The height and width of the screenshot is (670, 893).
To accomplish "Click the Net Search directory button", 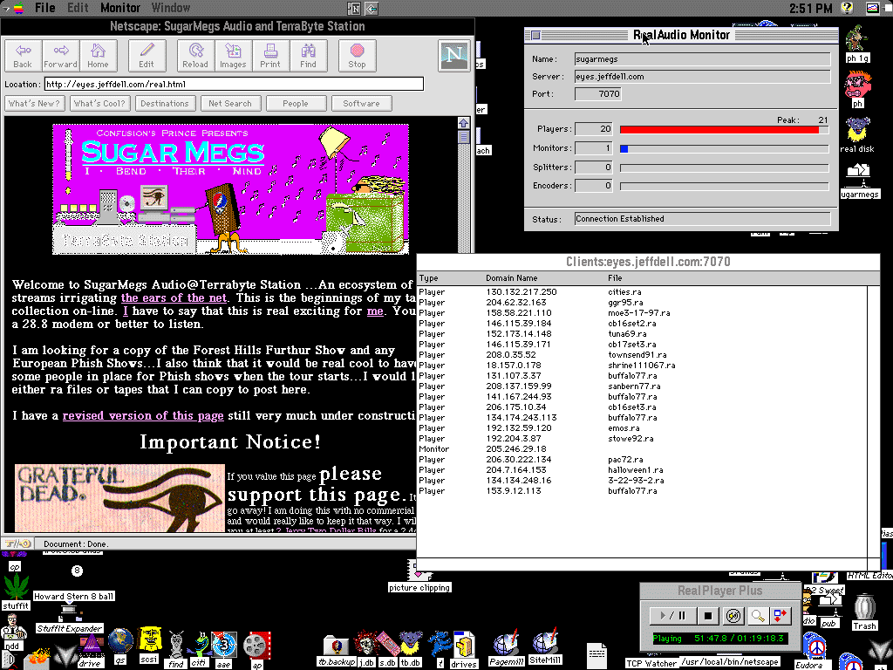I will click(230, 104).
